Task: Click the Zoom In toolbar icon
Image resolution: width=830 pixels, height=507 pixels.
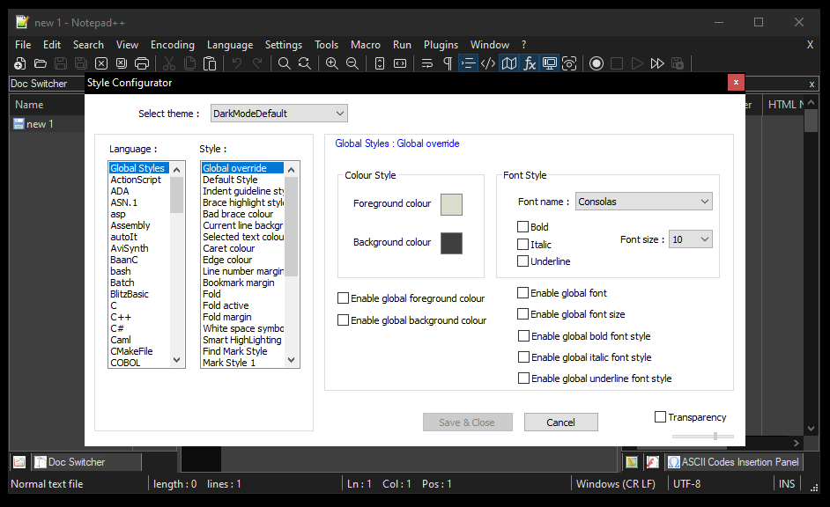Action: [x=332, y=62]
